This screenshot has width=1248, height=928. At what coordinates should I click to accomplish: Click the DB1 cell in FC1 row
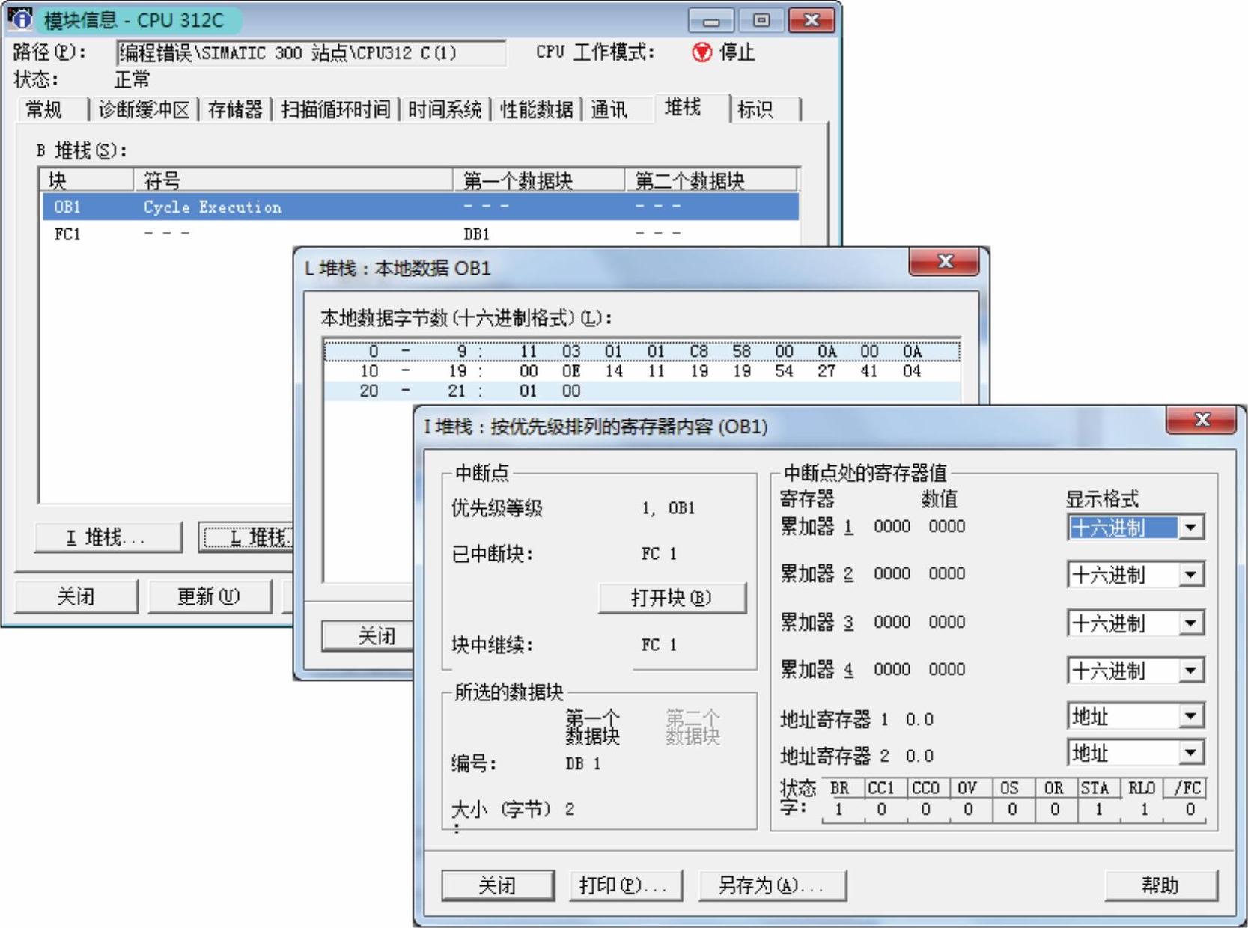coord(476,234)
